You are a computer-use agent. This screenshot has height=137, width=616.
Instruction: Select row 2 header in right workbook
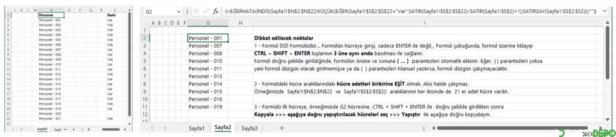(145, 38)
